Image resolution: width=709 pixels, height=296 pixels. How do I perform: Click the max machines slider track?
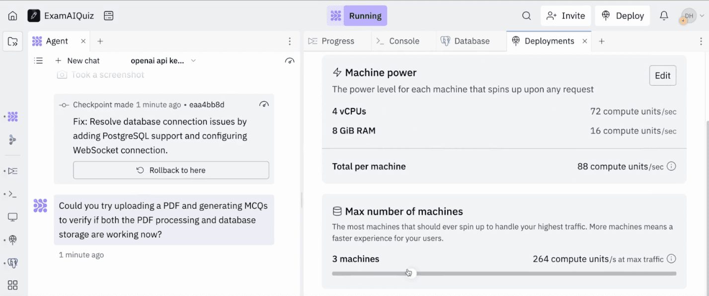[547, 273]
